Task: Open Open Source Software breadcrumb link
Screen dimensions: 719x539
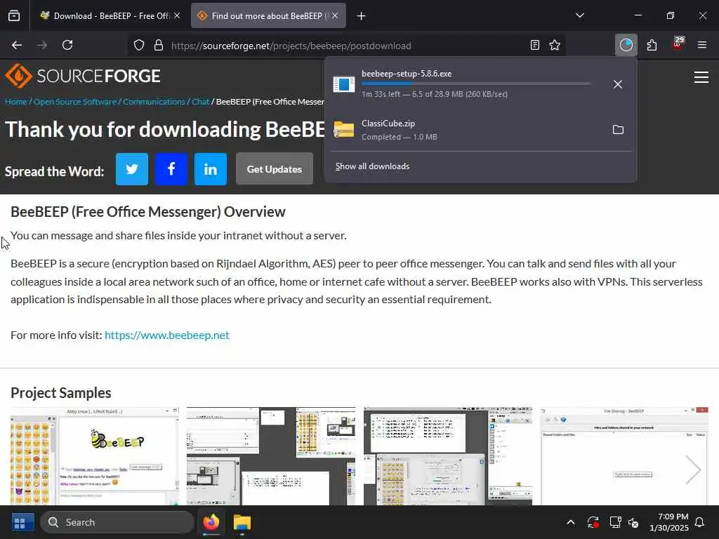Action: pos(75,102)
